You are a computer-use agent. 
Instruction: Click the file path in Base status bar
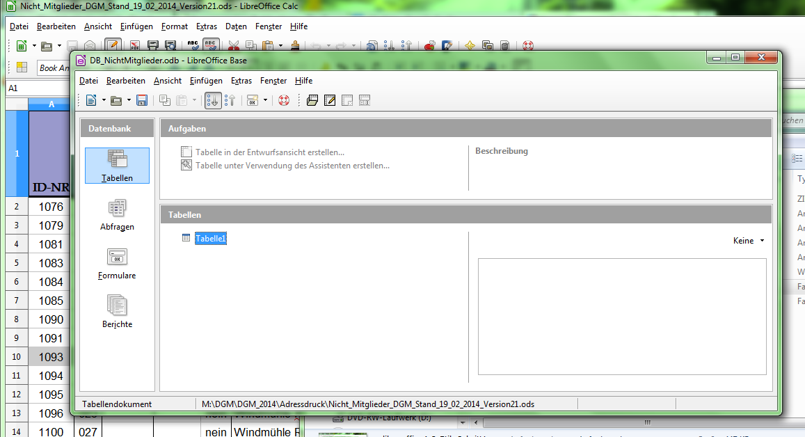(x=367, y=404)
